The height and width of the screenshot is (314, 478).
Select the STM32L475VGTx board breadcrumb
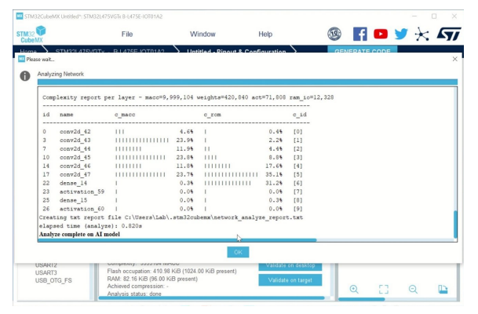110,51
